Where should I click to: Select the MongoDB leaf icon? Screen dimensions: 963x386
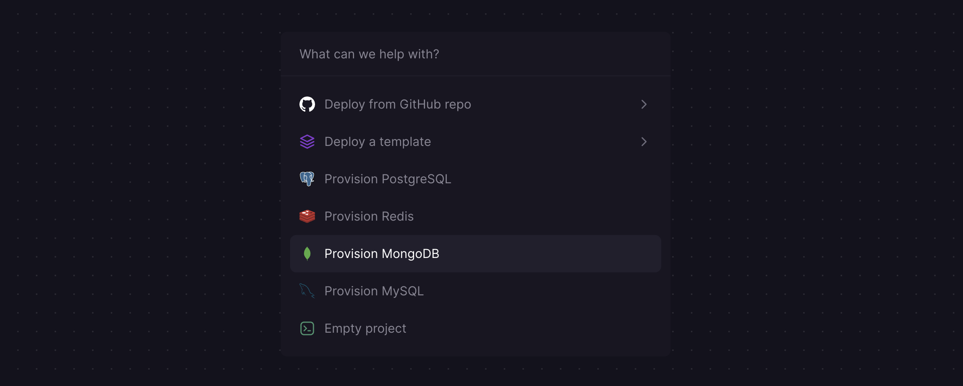(x=308, y=253)
